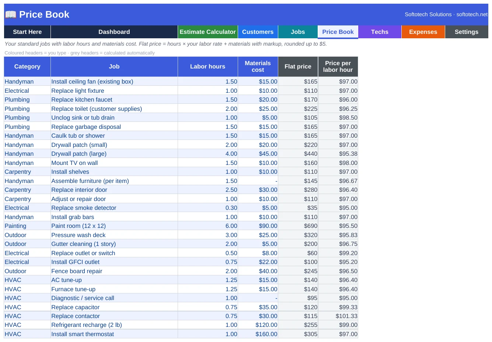Screen dimensions: 492x342
Task: Click the Painting category cell
Action: pyautogui.click(x=27, y=226)
